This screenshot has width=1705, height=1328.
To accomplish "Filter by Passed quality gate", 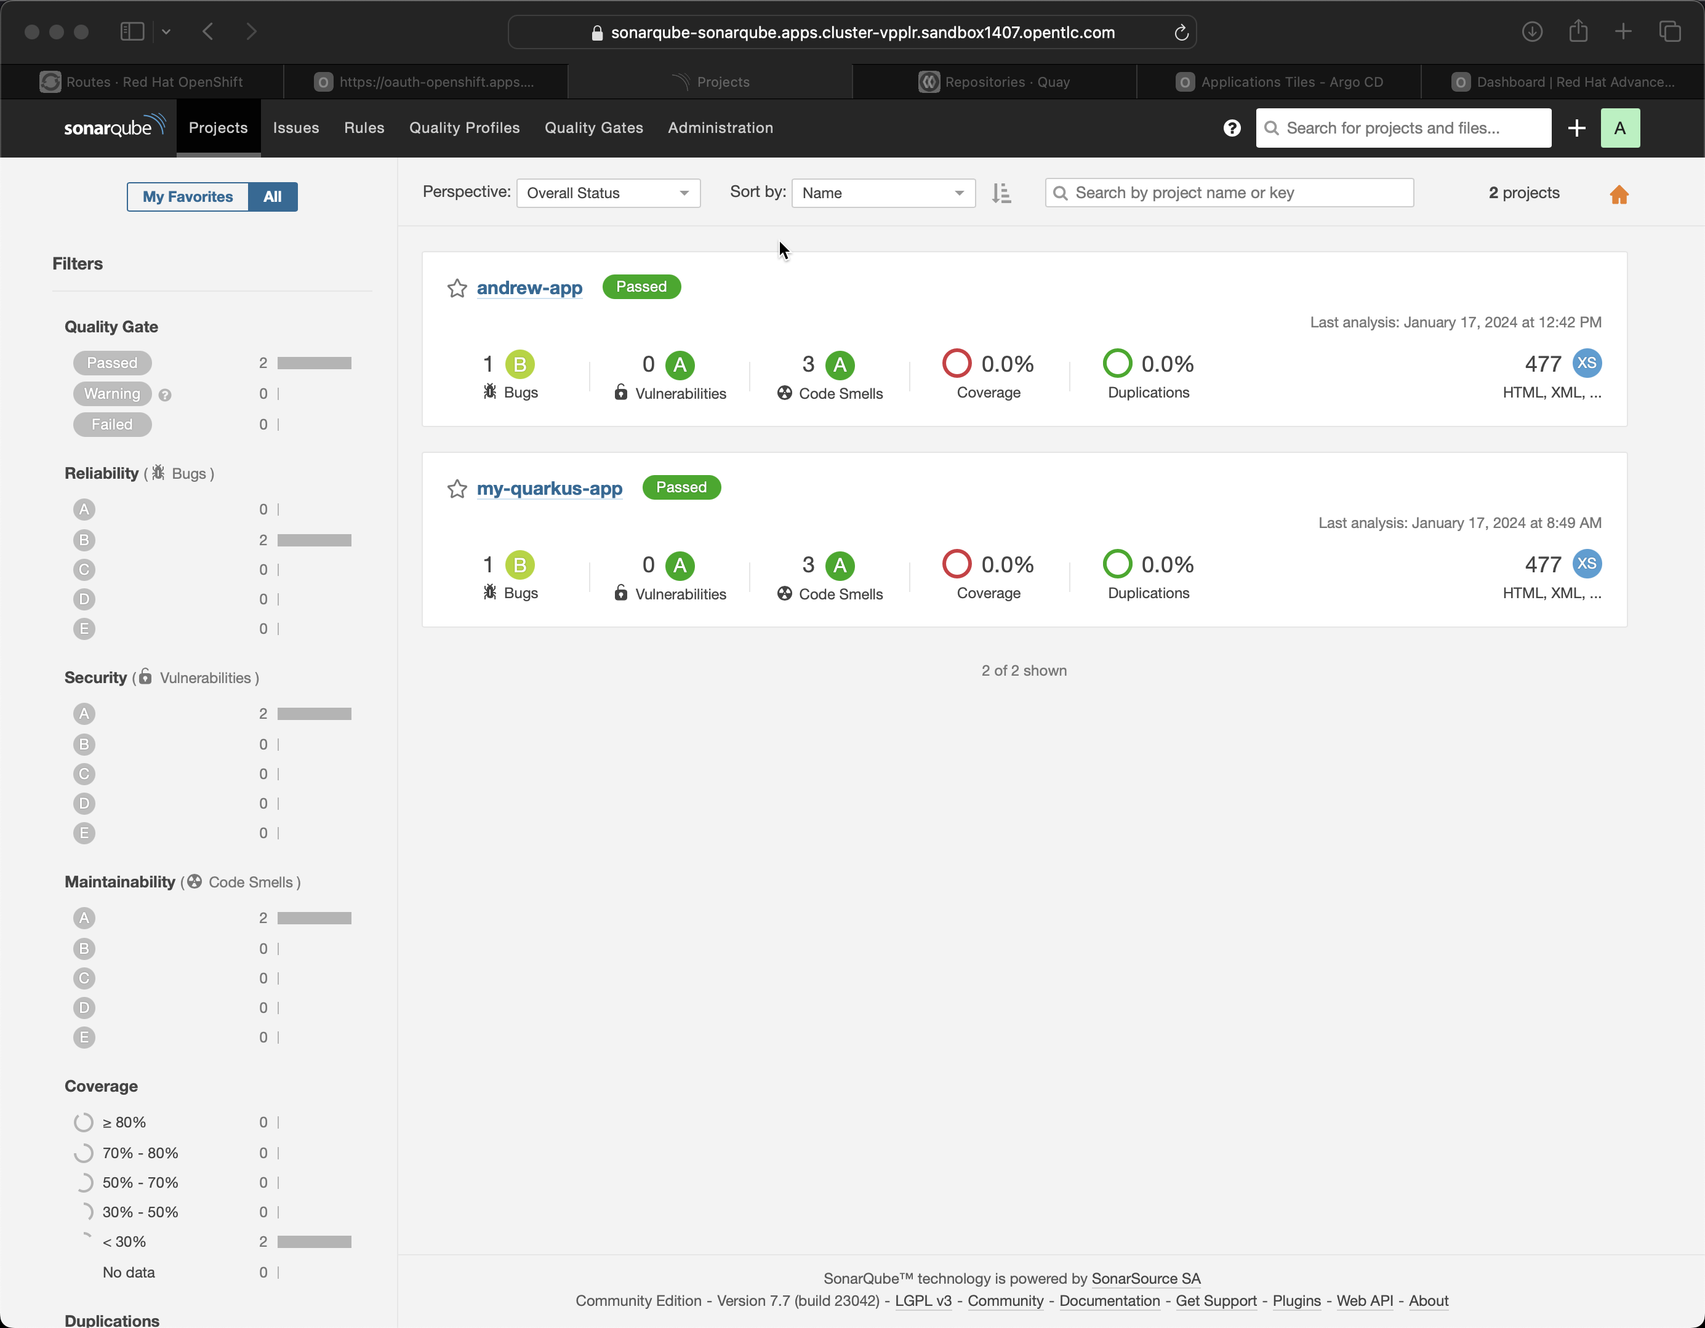I will pos(111,363).
